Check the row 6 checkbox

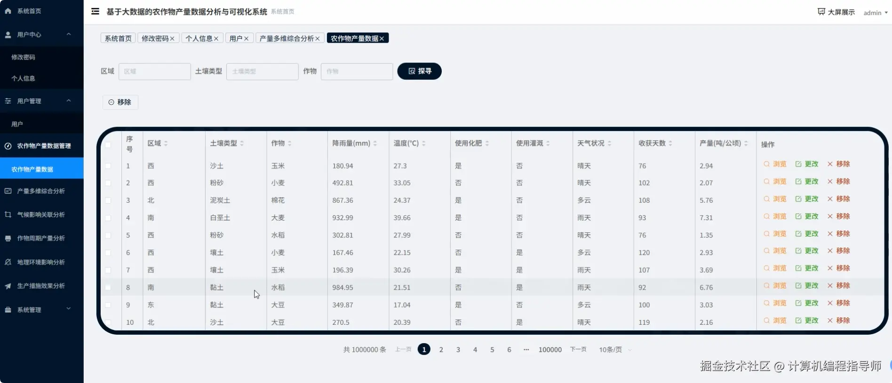(108, 253)
